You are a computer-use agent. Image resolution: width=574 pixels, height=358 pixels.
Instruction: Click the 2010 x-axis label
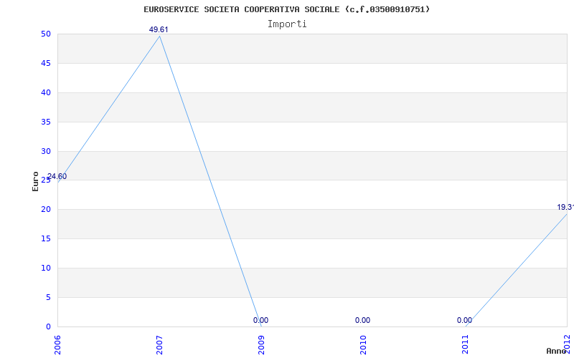363,345
